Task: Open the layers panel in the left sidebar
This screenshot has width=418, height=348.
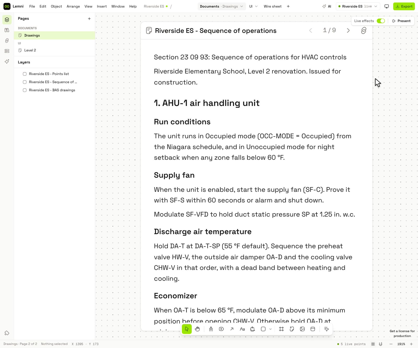Action: (x=7, y=20)
